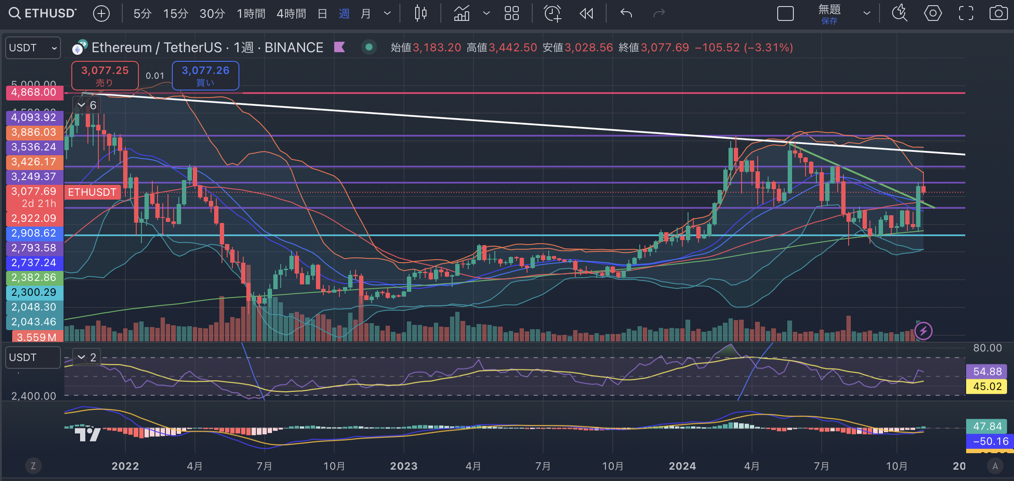Open indicator templates grid icon
Screen dimensions: 1014x481
click(511, 13)
